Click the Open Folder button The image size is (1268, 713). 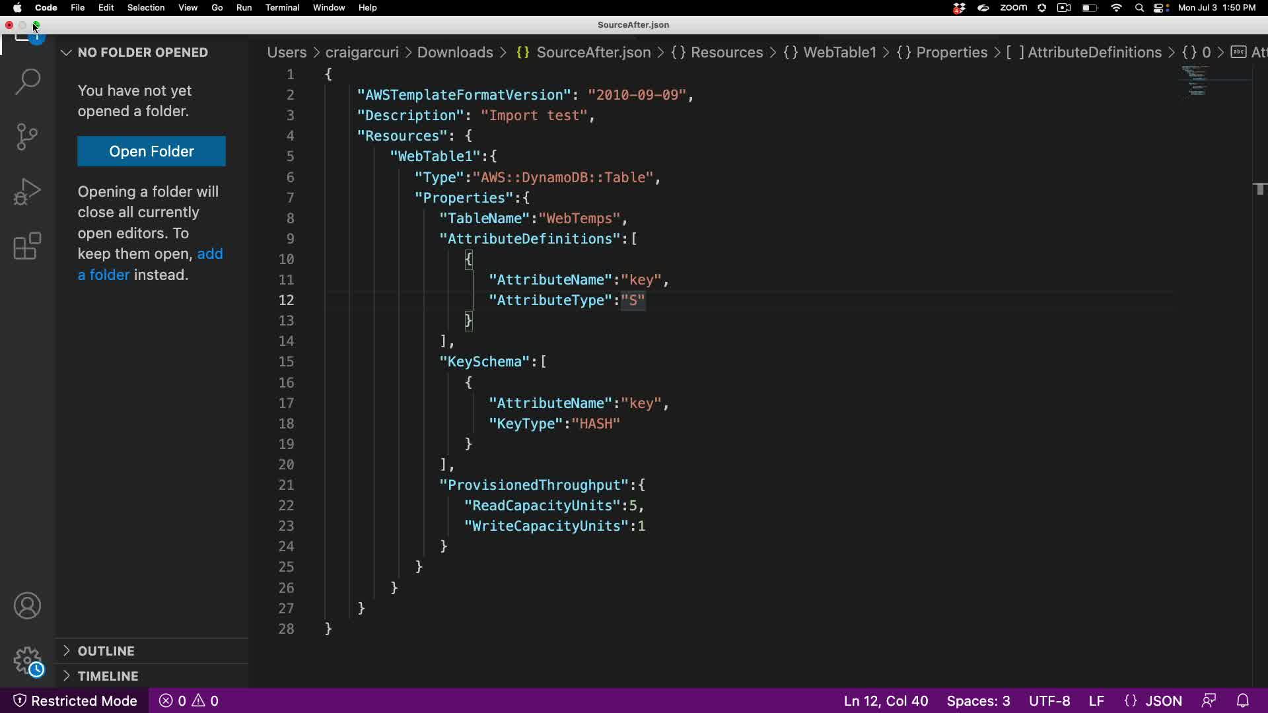pyautogui.click(x=151, y=151)
